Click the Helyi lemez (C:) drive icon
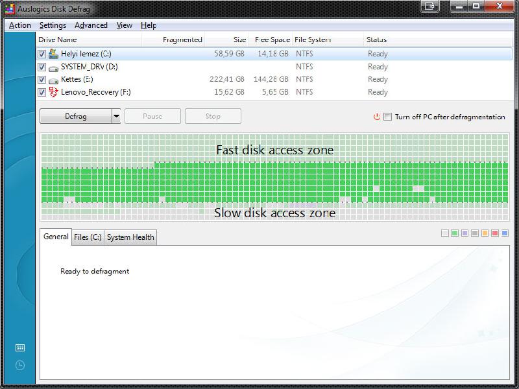This screenshot has height=389, width=519. tap(53, 54)
